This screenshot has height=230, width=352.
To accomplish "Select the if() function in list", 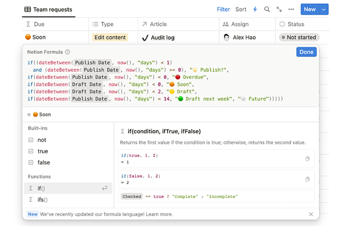I will (68, 188).
